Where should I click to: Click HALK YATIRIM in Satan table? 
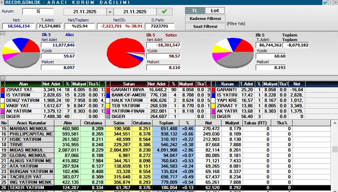coord(127,100)
